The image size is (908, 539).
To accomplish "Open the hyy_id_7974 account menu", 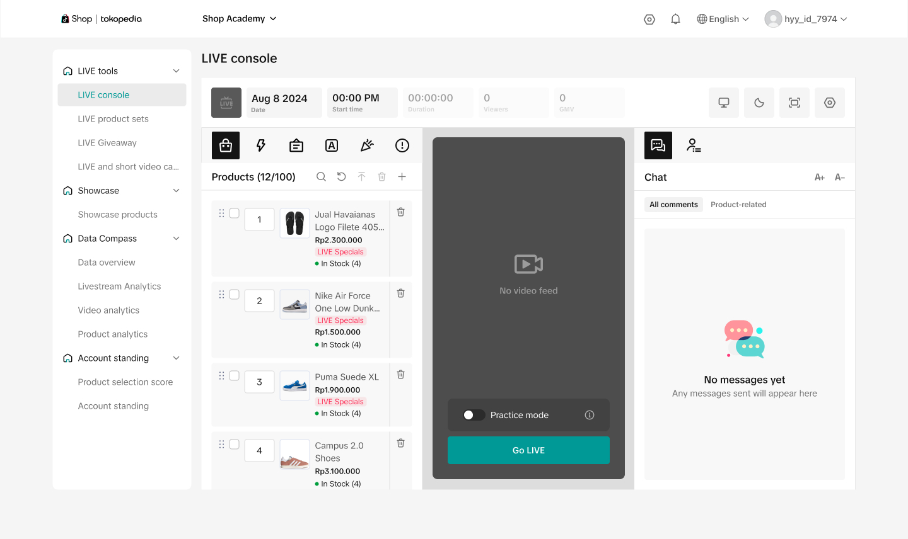I will coord(806,19).
